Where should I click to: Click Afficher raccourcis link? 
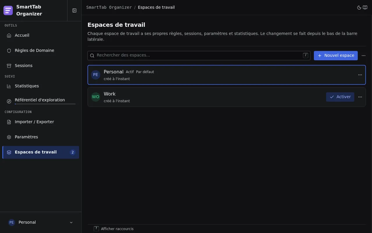117,229
